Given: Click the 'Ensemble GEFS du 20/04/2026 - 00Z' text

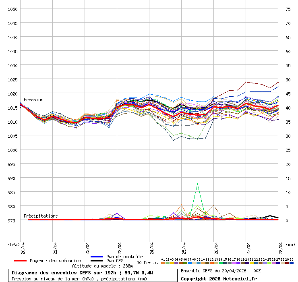Looking at the screenshot, I should pyautogui.click(x=221, y=271).
